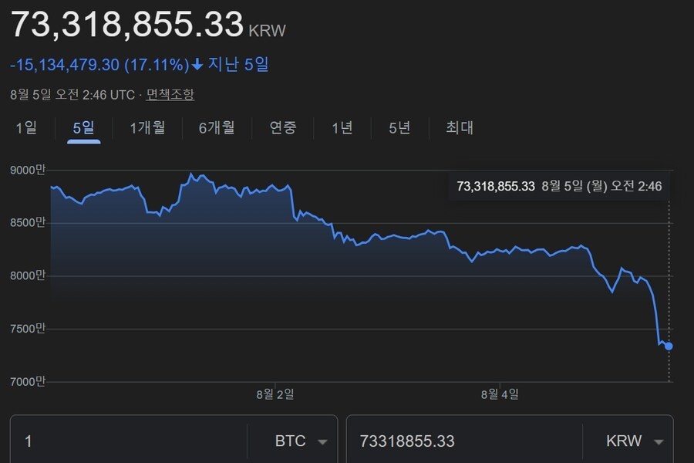Screen dimensions: 694x463
Task: Expand the BTC currency dropdown
Action: pos(301,441)
